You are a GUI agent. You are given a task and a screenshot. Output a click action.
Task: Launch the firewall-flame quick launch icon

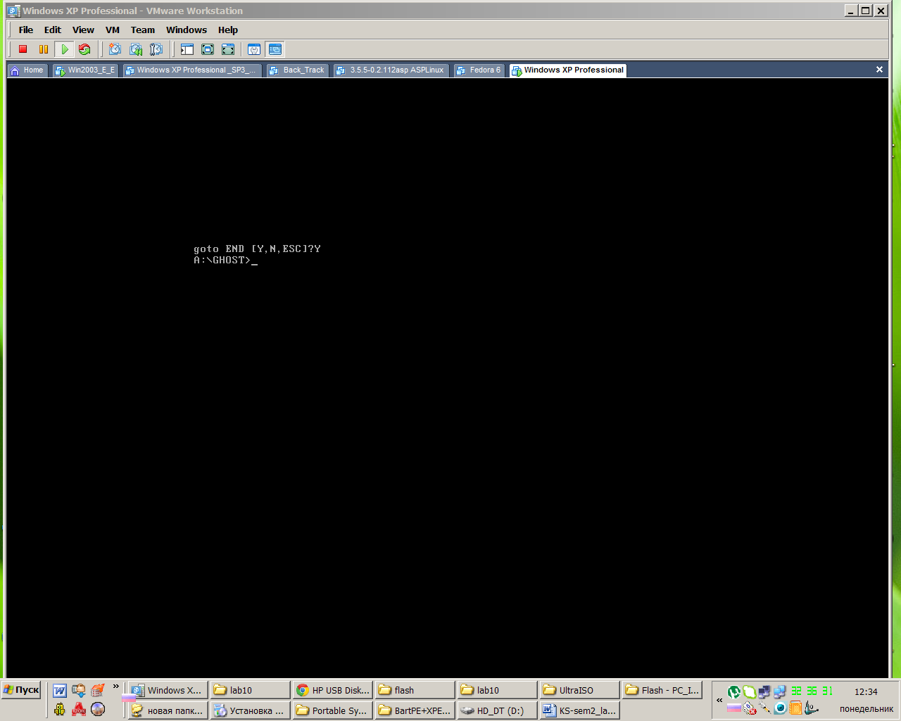pyautogui.click(x=98, y=691)
